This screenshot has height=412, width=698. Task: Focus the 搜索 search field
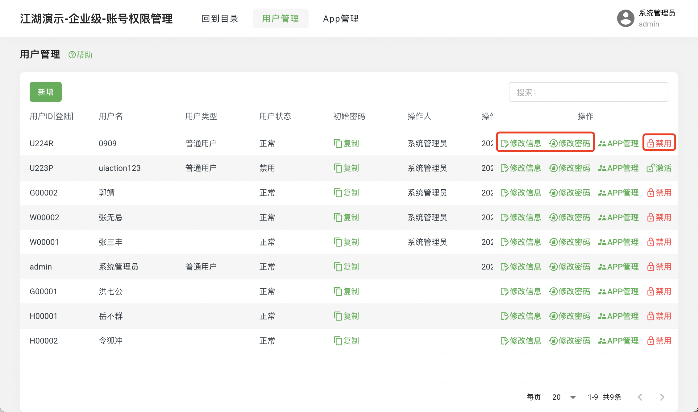coord(588,92)
